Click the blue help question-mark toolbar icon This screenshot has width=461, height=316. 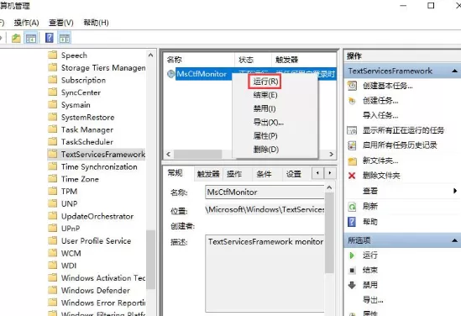pos(50,38)
